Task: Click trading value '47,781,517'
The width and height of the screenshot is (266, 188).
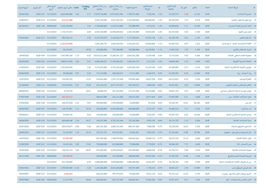Action: pyautogui.click(x=174, y=150)
